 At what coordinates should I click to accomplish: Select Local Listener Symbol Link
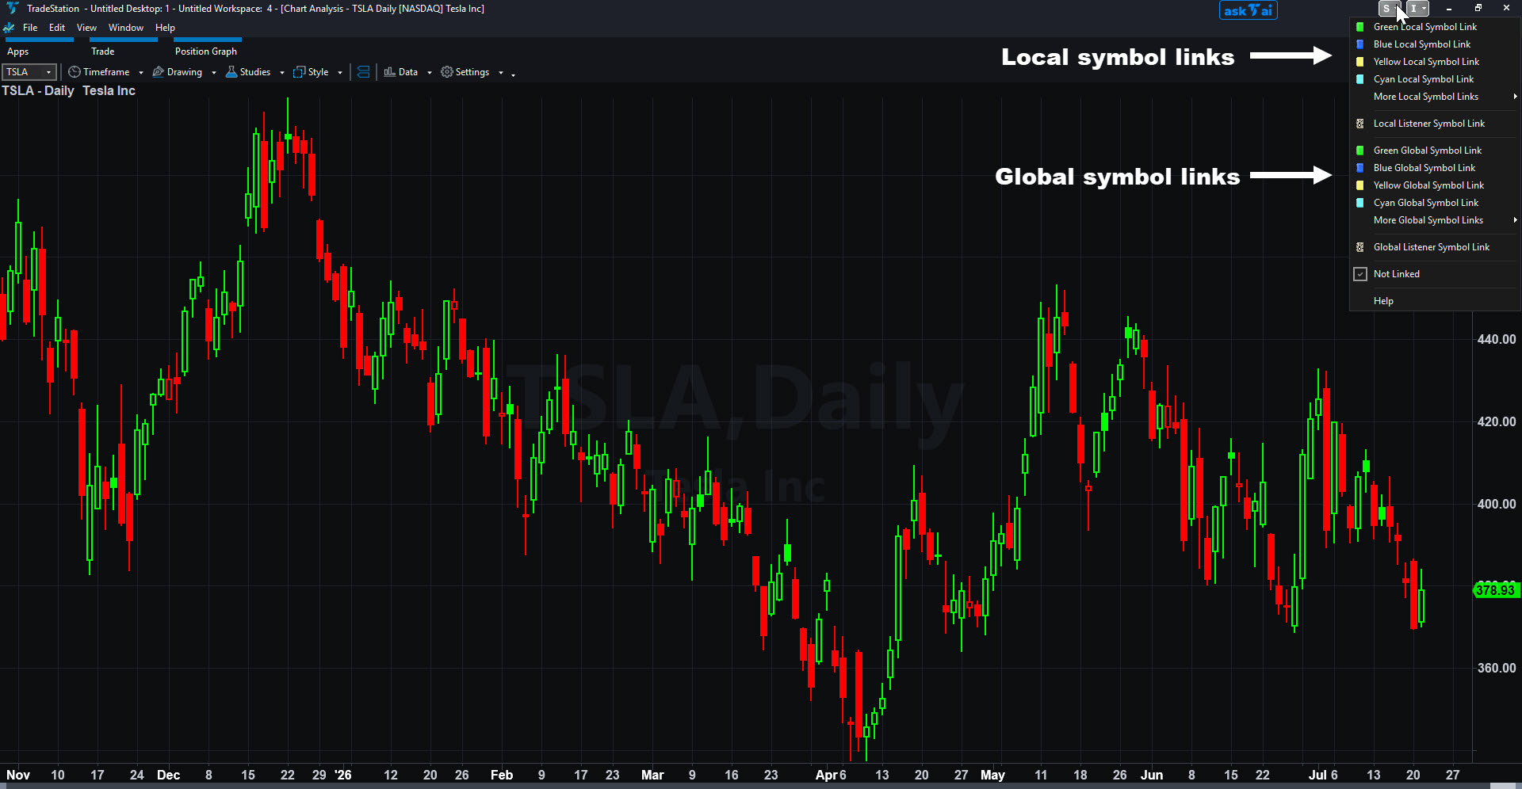[x=1435, y=124]
